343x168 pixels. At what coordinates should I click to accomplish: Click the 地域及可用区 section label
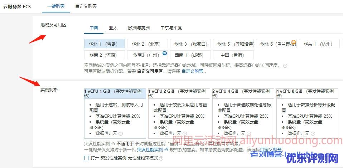[x=53, y=25]
